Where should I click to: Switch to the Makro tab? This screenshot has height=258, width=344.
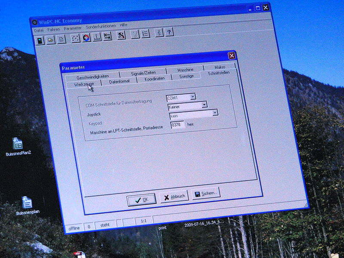pos(220,67)
